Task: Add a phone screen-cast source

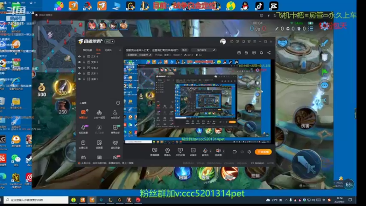Action: pos(180,152)
